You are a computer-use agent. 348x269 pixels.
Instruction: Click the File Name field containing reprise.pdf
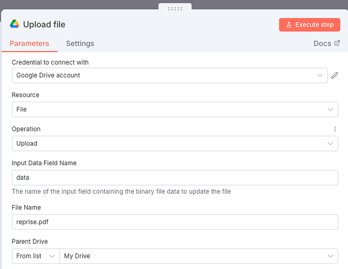(x=175, y=222)
